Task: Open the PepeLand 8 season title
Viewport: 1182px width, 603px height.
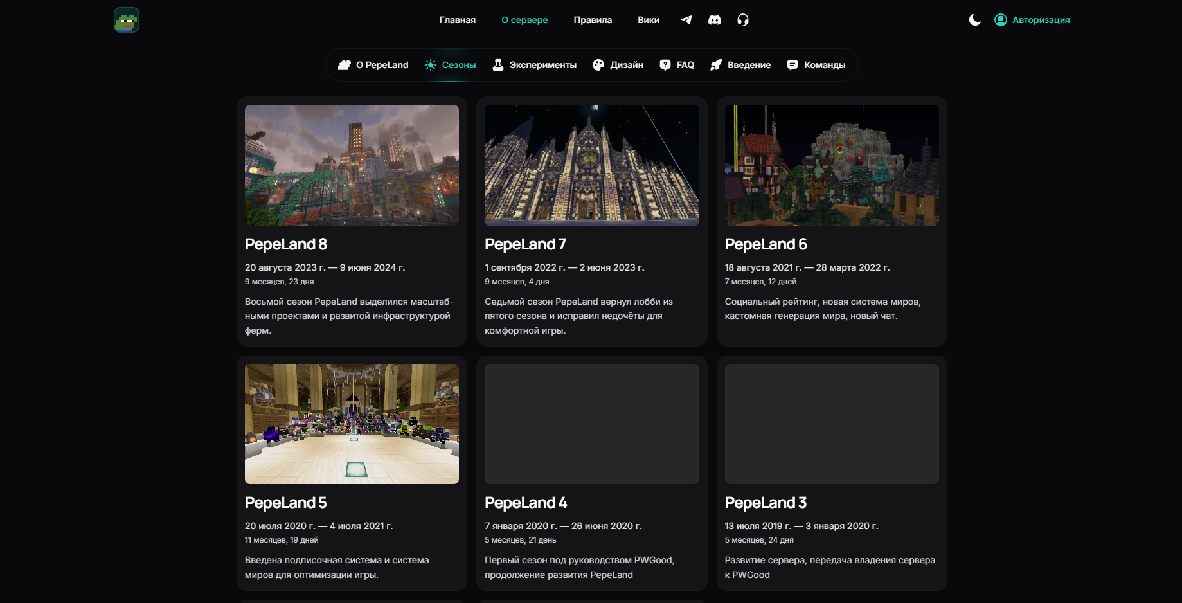Action: tap(286, 244)
